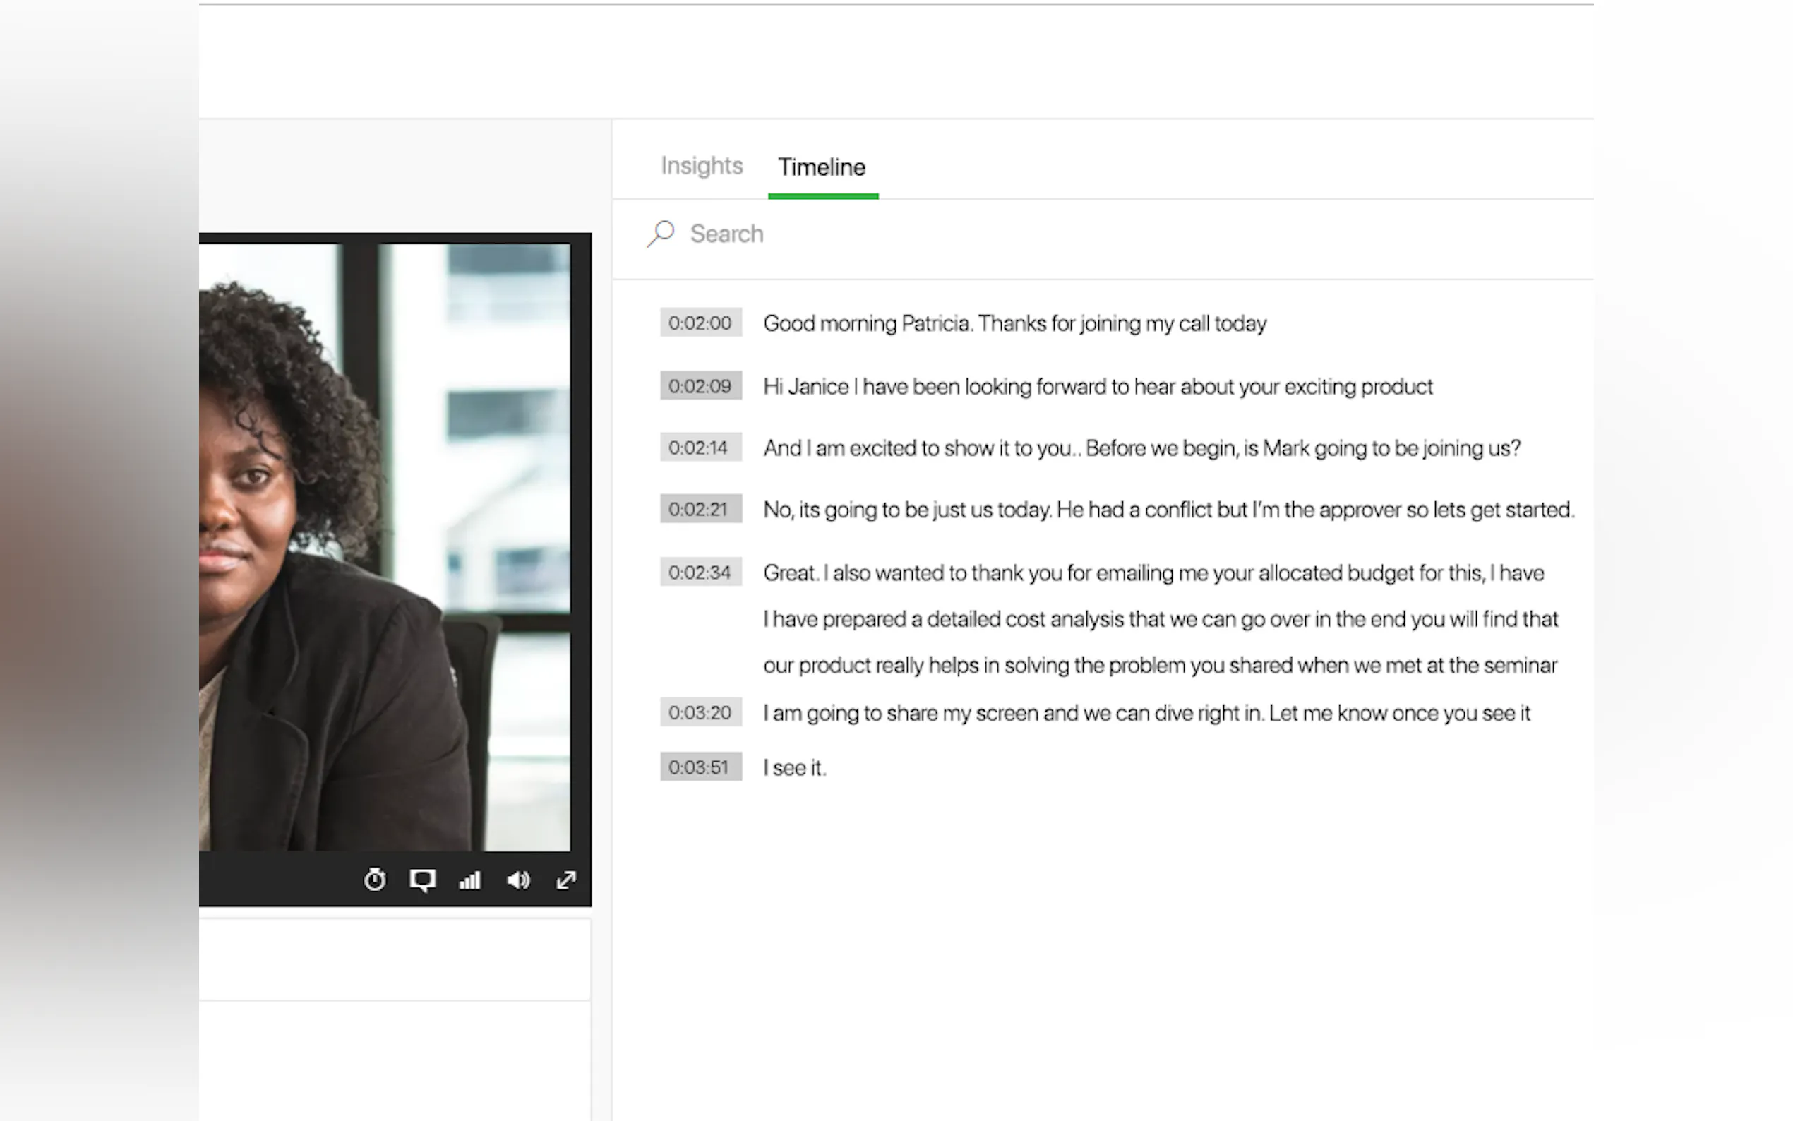Click the signal bars quality icon
The height and width of the screenshot is (1121, 1793).
click(470, 880)
